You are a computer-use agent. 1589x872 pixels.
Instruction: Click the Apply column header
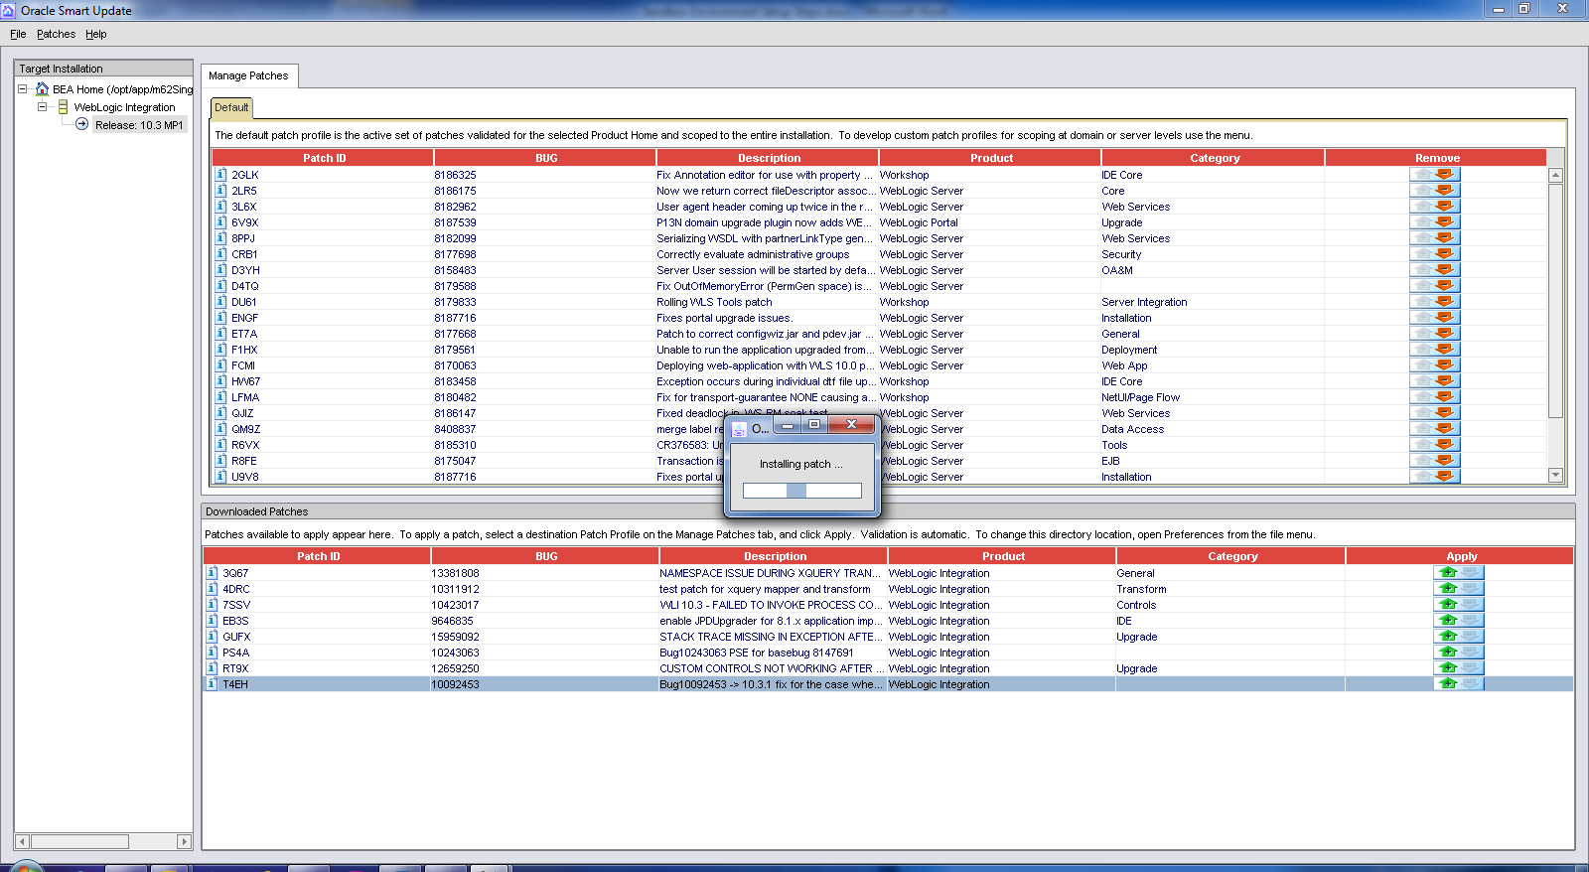point(1461,556)
